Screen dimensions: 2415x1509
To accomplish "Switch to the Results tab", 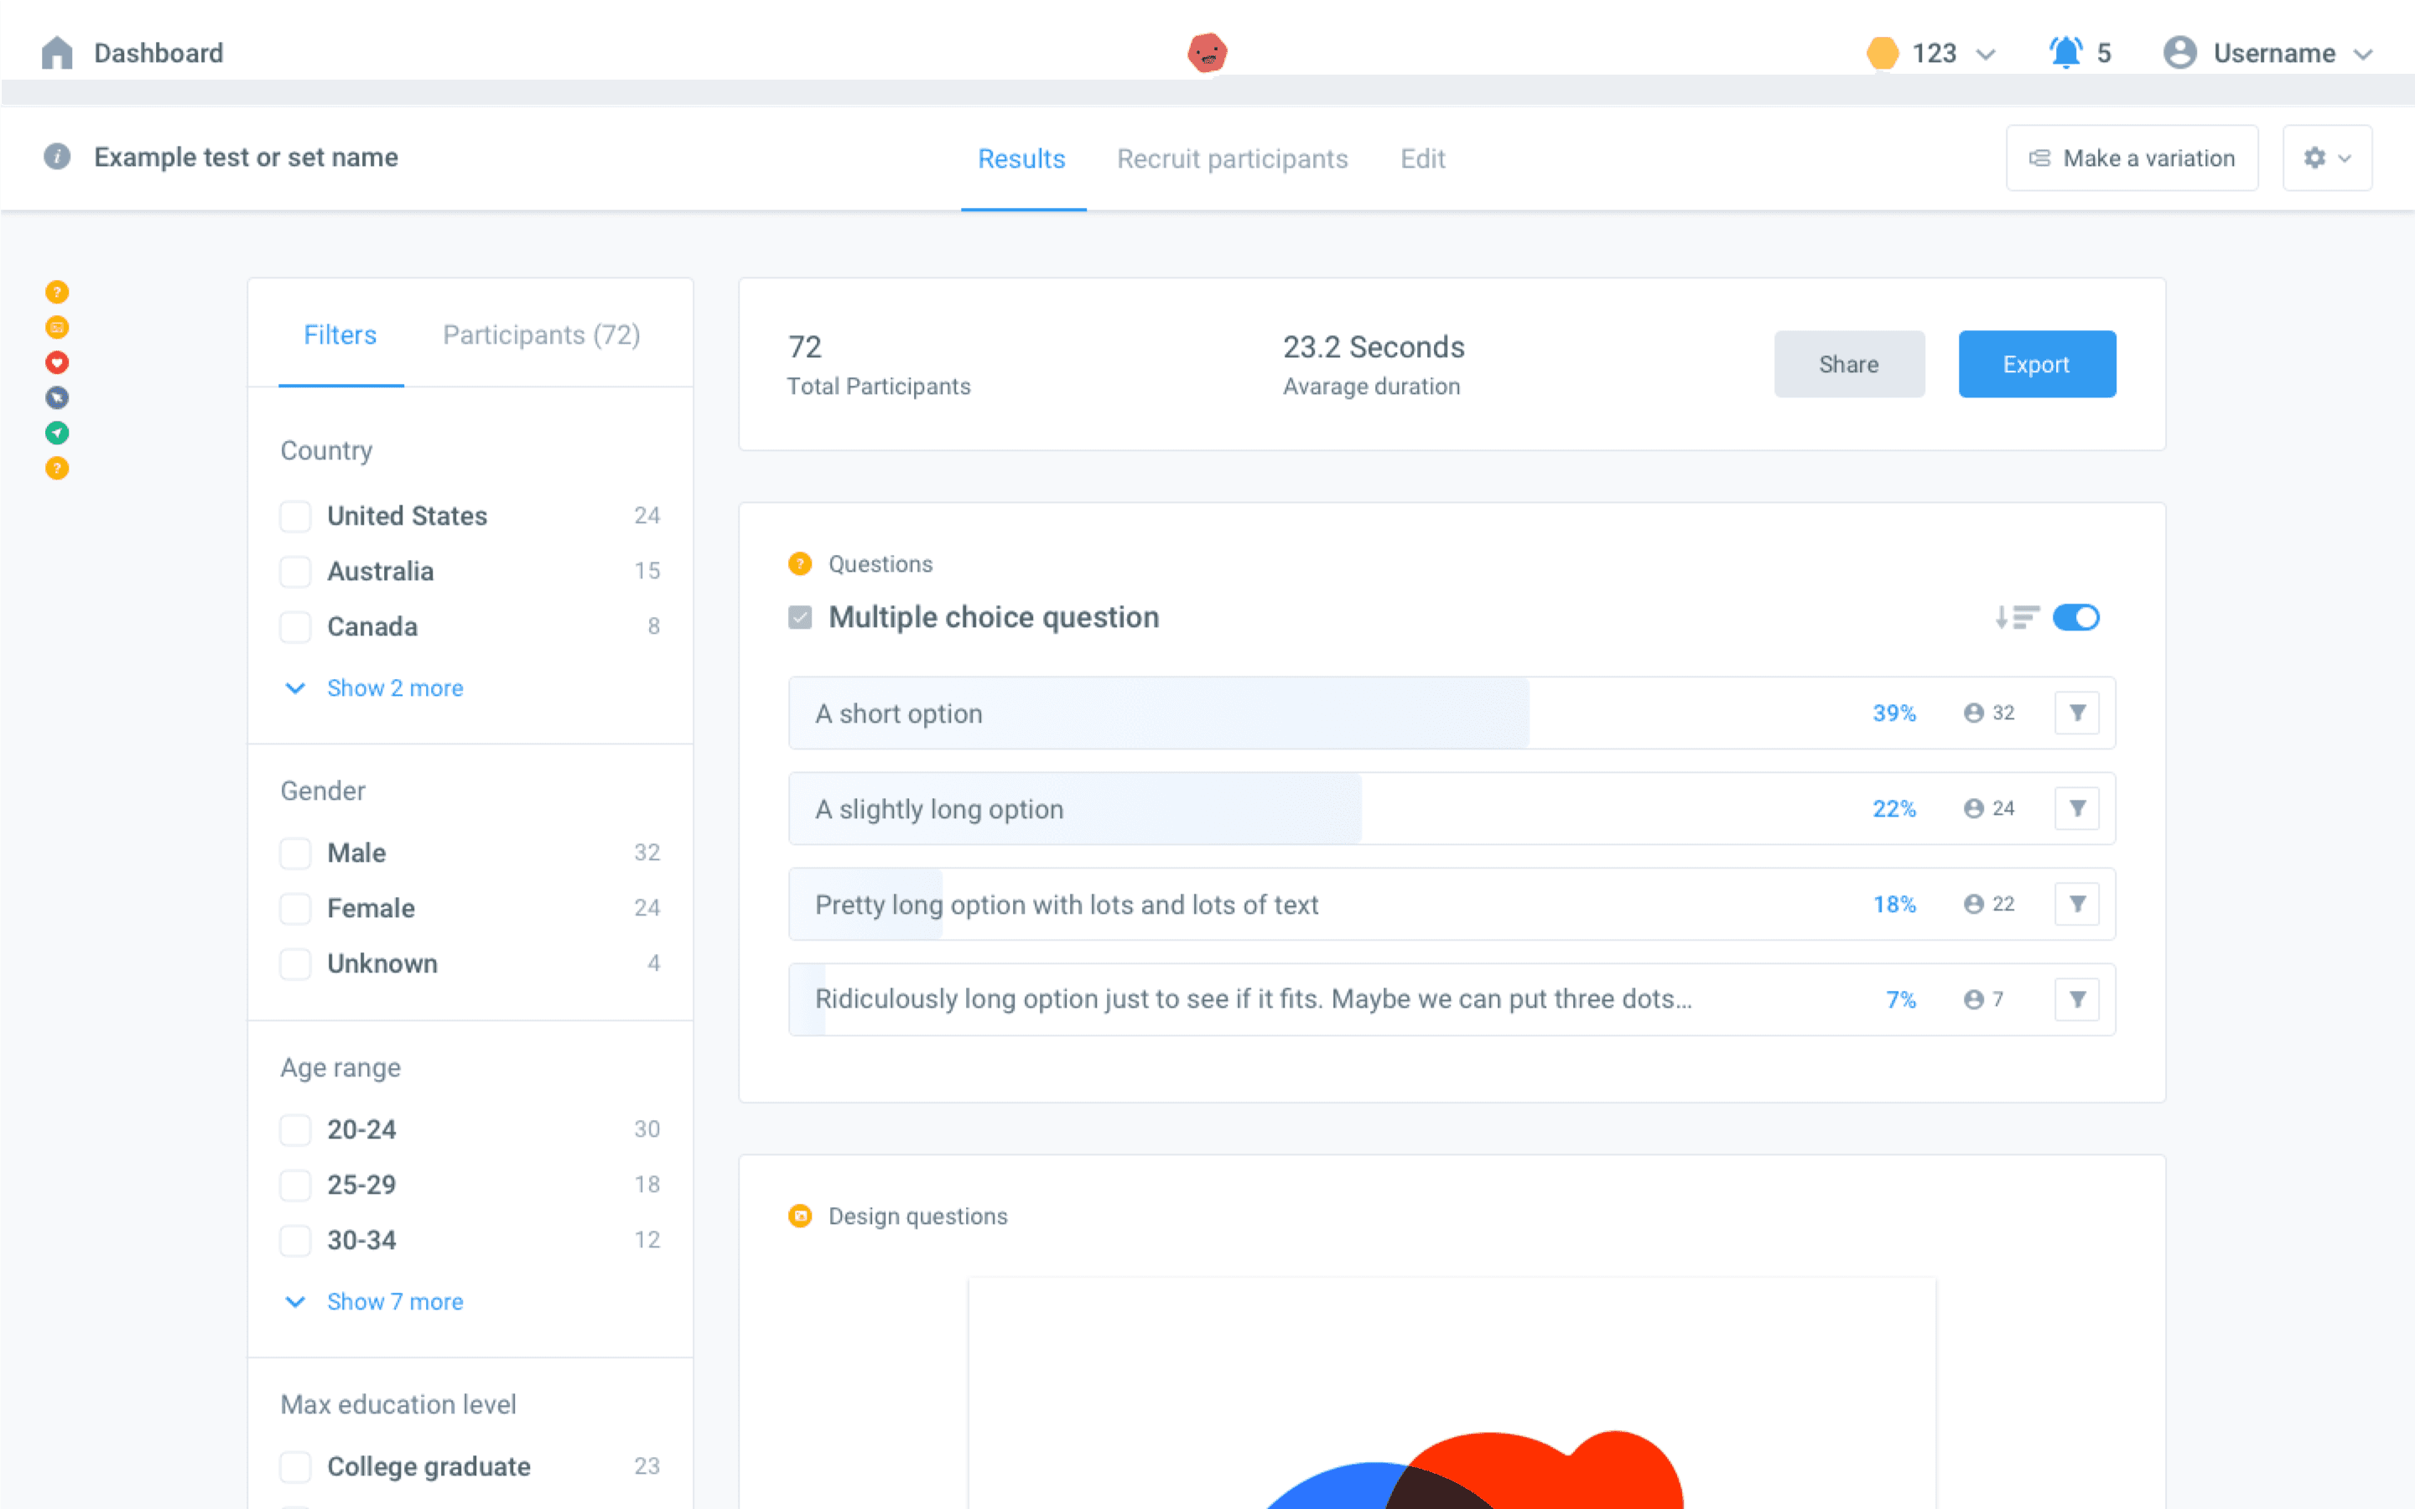I will coord(1022,158).
